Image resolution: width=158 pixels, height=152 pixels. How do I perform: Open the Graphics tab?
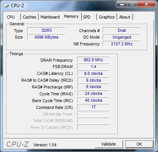pos(107,17)
